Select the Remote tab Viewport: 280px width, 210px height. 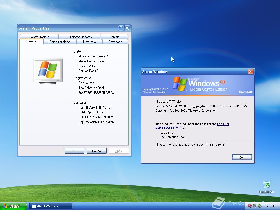click(114, 37)
